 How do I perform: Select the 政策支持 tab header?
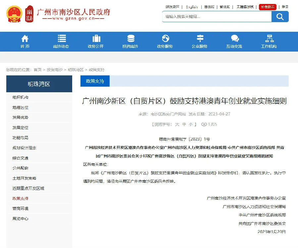[x=95, y=81]
